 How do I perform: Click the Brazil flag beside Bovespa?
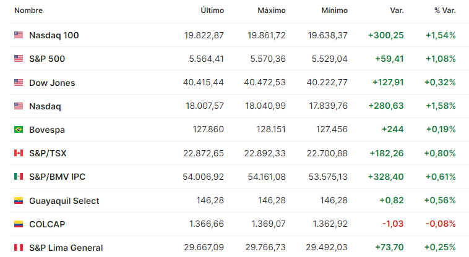pos(19,129)
